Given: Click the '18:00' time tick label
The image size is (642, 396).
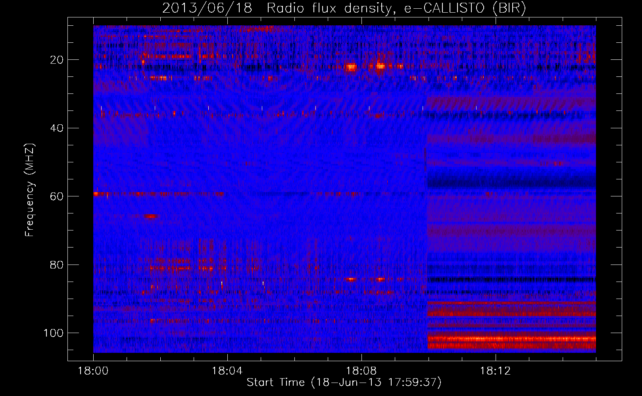Looking at the screenshot, I should pyautogui.click(x=93, y=371).
